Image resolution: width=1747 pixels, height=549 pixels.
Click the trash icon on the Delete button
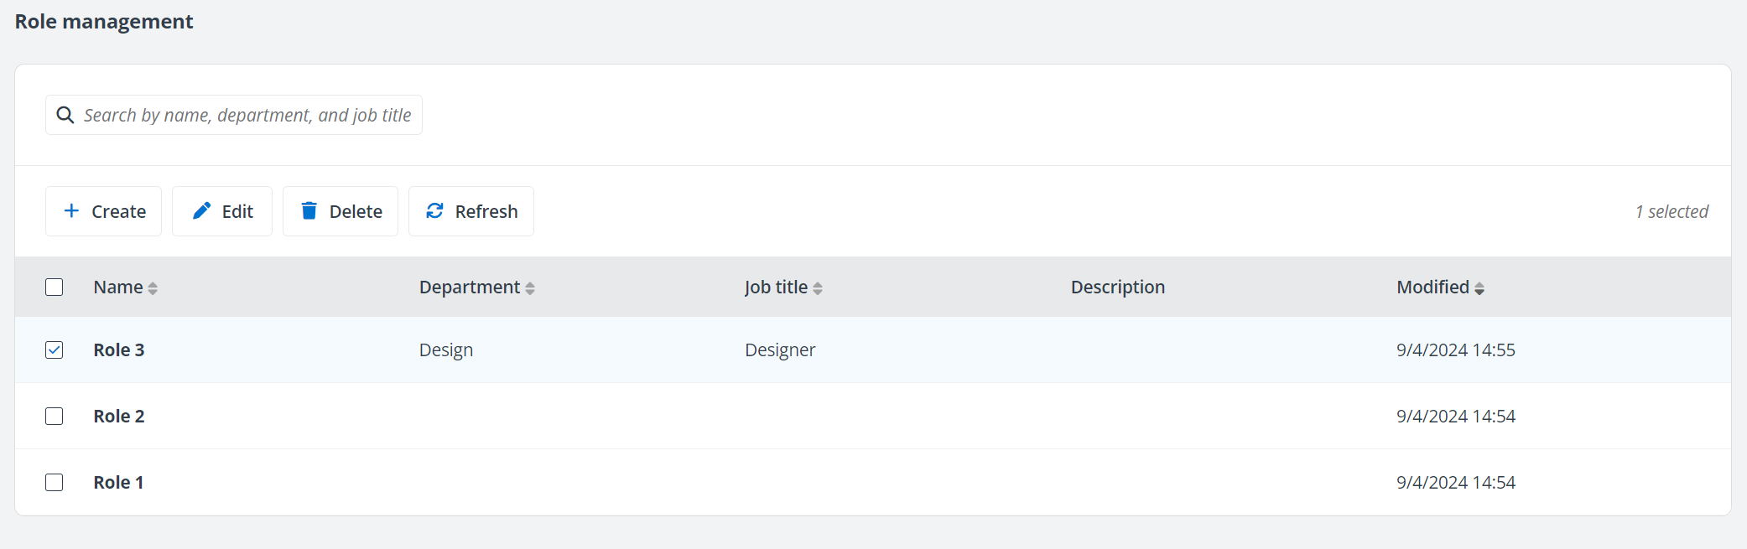click(309, 211)
